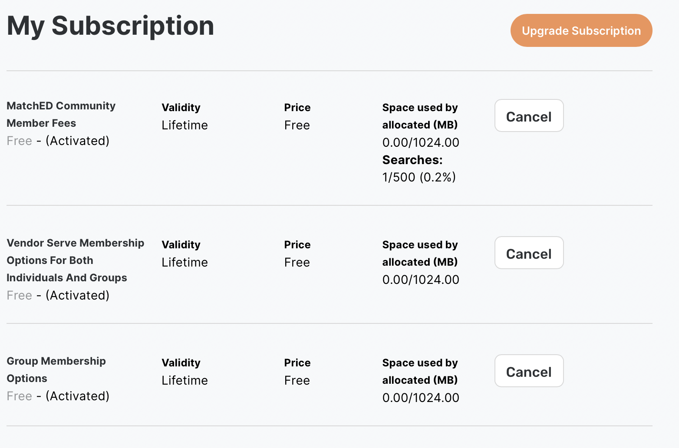Image resolution: width=679 pixels, height=448 pixels.
Task: Click Activated status under Group Membership plan
Action: coord(77,396)
